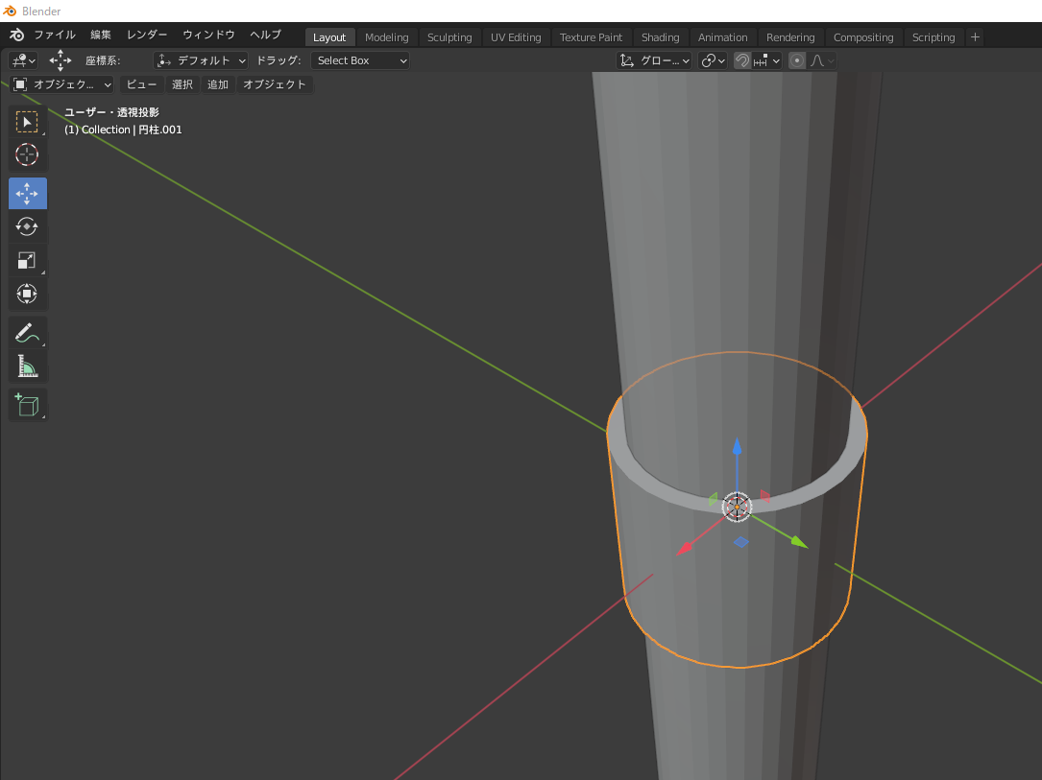This screenshot has height=780, width=1042.
Task: Open the グロー transform orientation dropdown
Action: [655, 61]
